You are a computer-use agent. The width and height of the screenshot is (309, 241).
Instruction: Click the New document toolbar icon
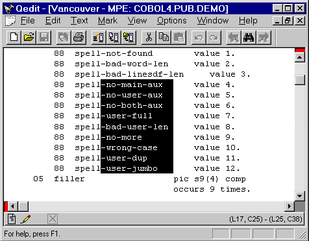[x=14, y=38]
